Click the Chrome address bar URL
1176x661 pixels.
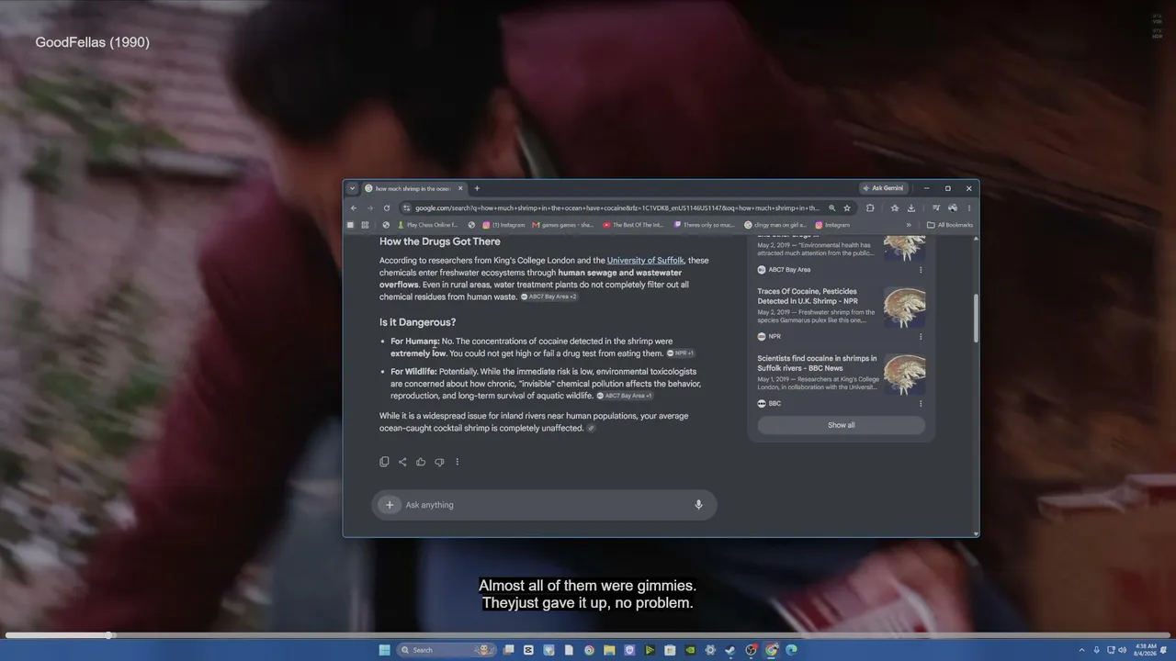click(x=616, y=208)
